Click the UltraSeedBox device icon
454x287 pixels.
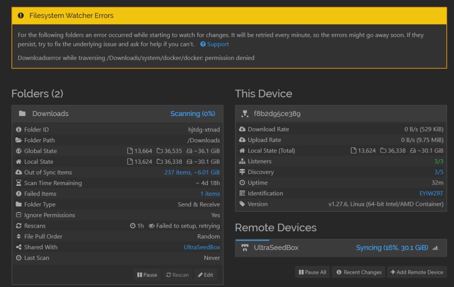pyautogui.click(x=245, y=248)
